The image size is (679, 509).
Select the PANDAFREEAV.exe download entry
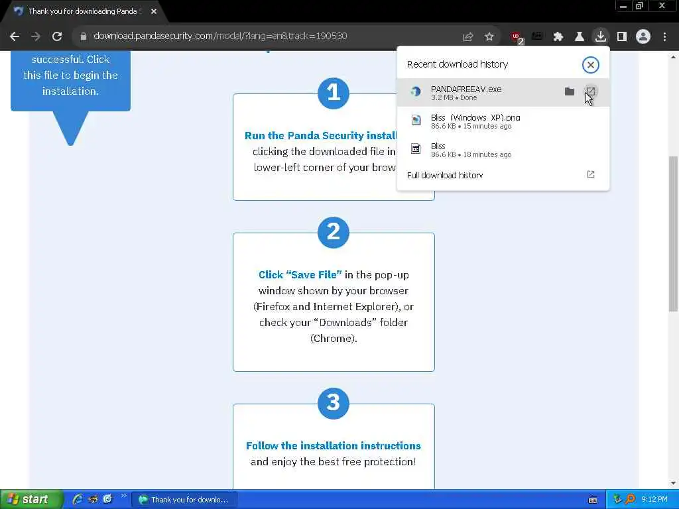coord(503,93)
